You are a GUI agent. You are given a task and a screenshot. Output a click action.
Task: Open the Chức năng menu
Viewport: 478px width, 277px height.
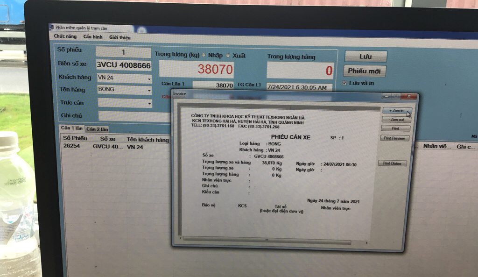65,36
